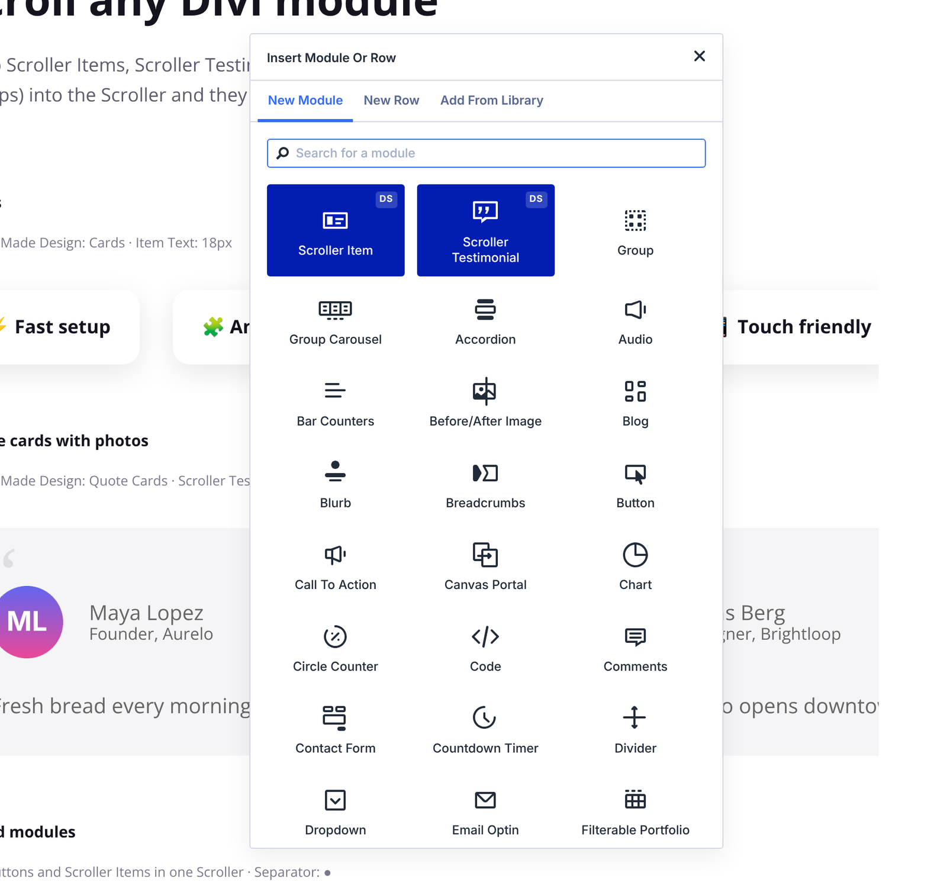Click the Maya Lopez name text
Image resolution: width=947 pixels, height=882 pixels.
[146, 613]
